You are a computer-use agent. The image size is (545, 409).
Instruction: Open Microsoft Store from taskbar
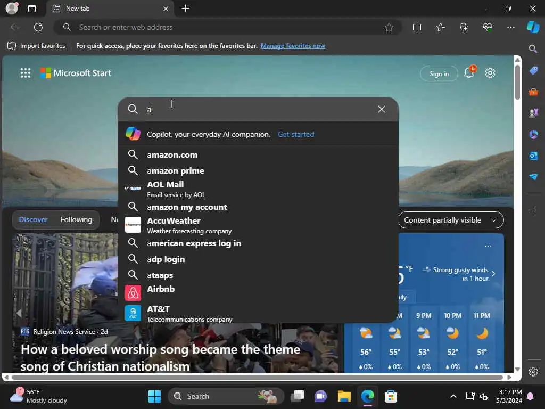point(391,396)
